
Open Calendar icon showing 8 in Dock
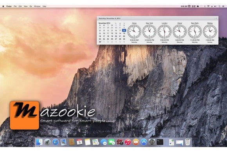(x=79, y=142)
